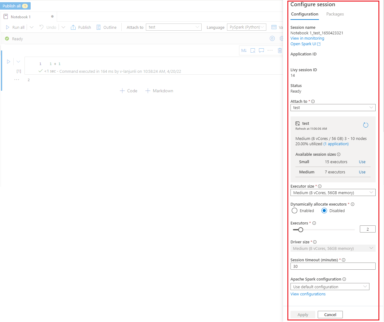Add a comment to the cell

261,50
